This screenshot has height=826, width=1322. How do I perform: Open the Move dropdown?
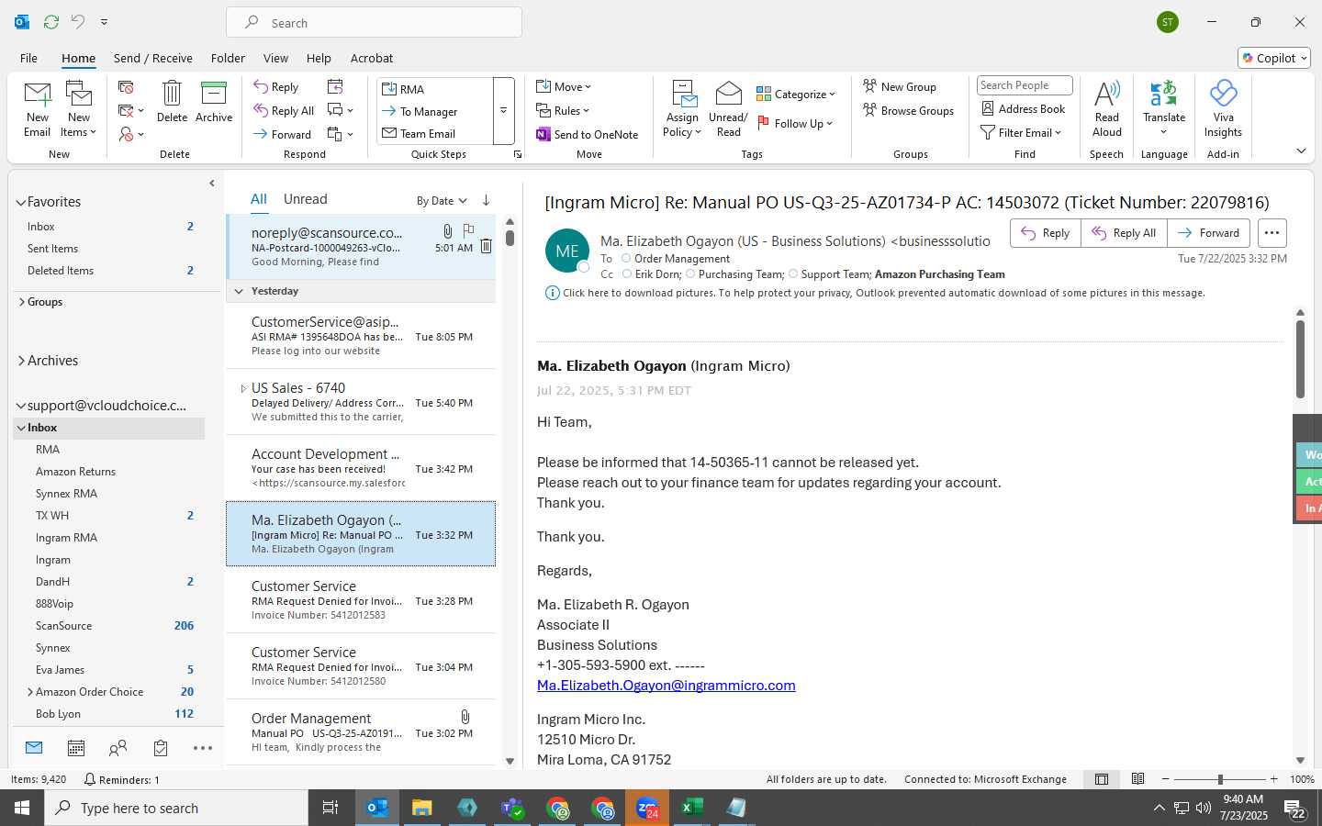564,86
